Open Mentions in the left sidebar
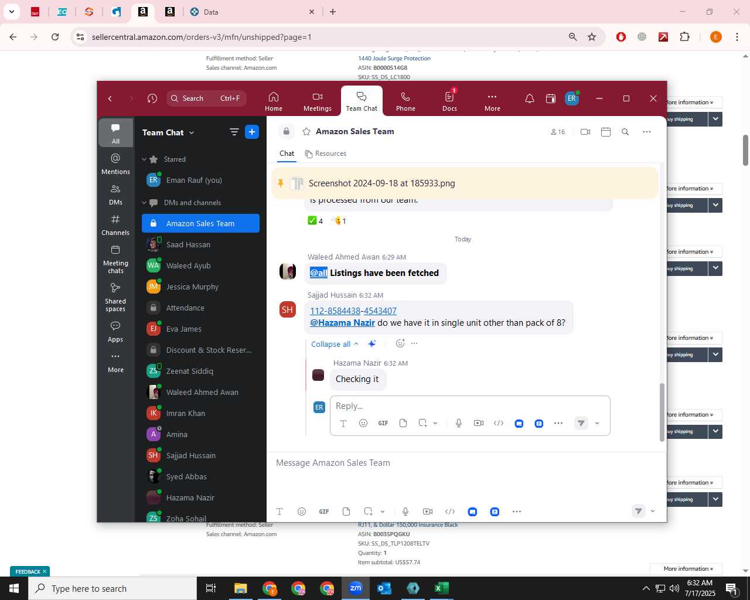This screenshot has height=600, width=750. point(115,164)
